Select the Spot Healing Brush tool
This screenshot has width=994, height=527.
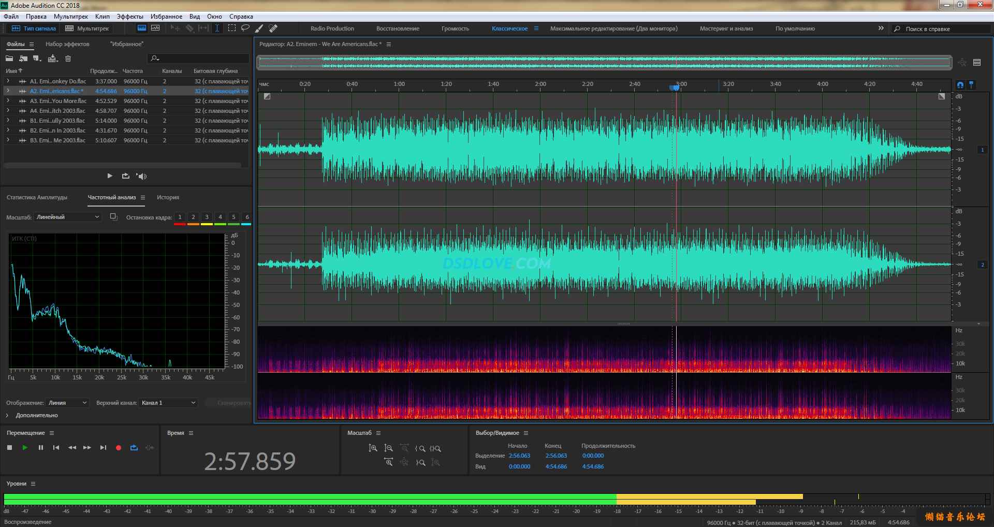(x=273, y=28)
